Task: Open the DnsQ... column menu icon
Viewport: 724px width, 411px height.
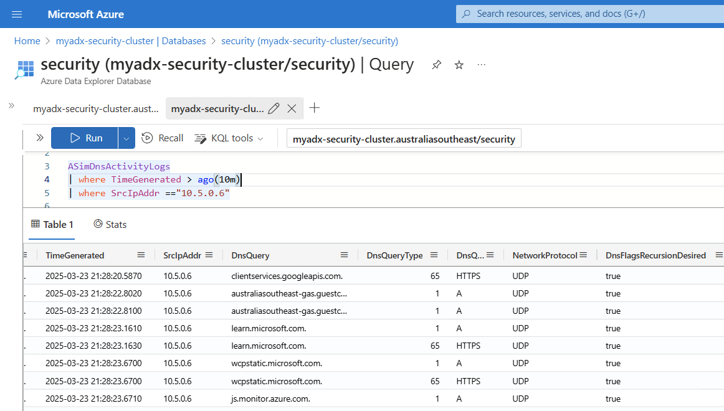Action: [490, 255]
